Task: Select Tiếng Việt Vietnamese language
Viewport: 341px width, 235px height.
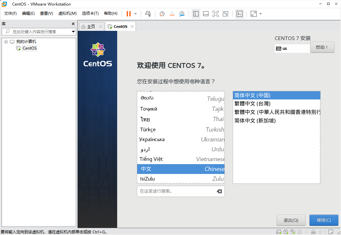Action: point(181,159)
